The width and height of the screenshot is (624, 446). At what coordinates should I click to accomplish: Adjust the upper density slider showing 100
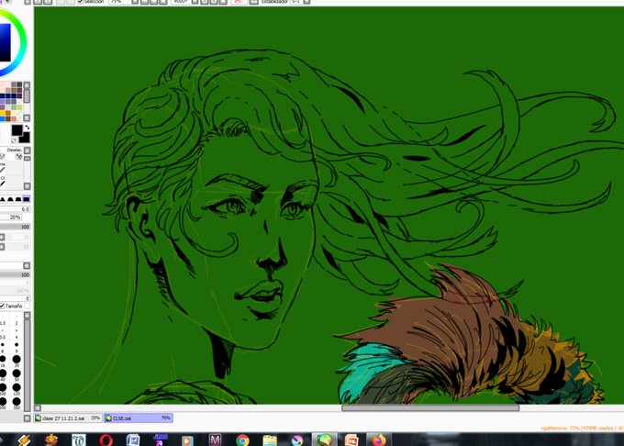pos(15,227)
